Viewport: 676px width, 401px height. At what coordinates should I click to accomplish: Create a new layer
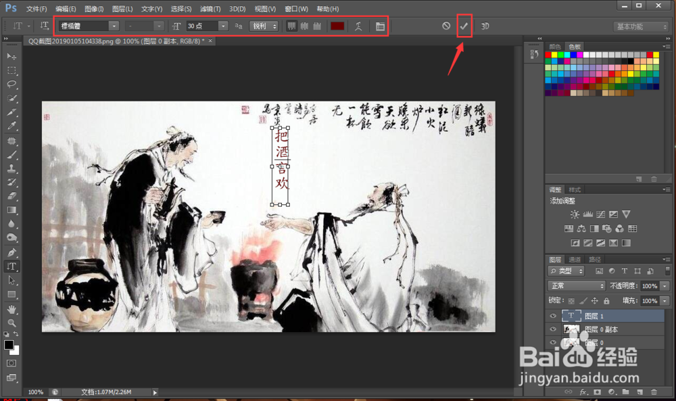(x=639, y=392)
